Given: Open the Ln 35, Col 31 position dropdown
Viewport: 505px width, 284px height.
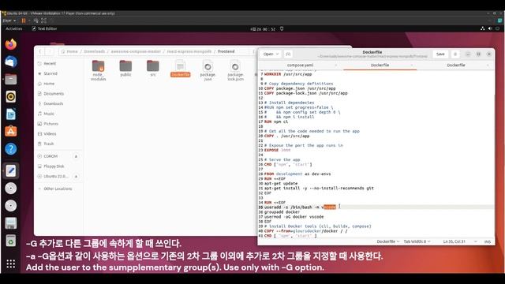Looking at the screenshot, I should click(x=460, y=241).
